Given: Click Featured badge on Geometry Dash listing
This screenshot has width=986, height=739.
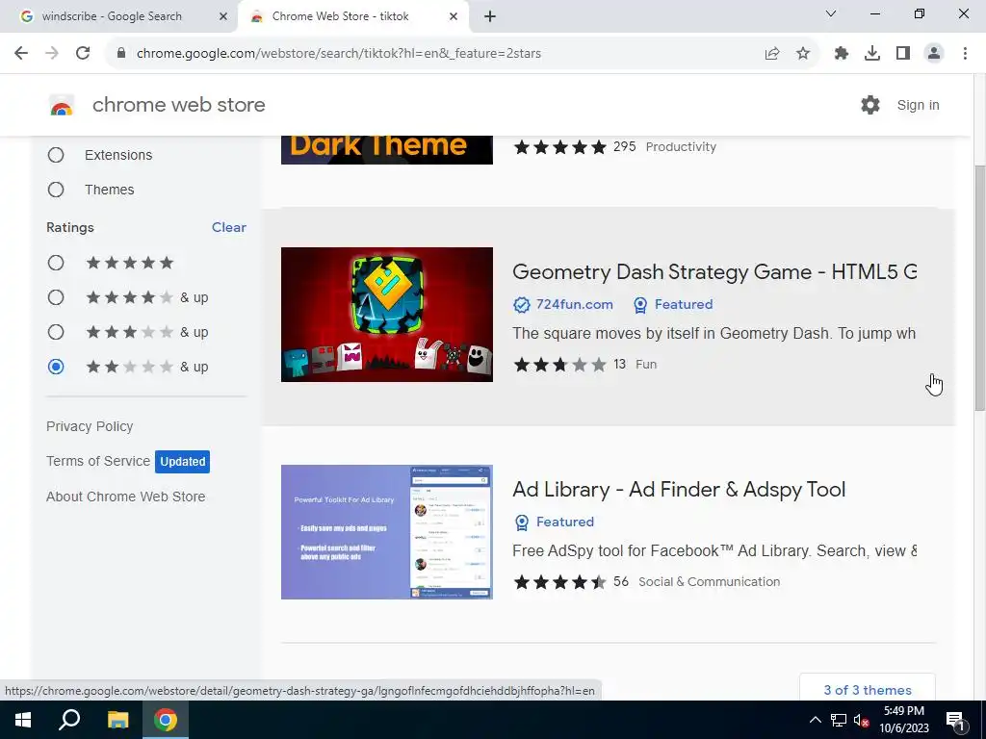Looking at the screenshot, I should point(673,305).
